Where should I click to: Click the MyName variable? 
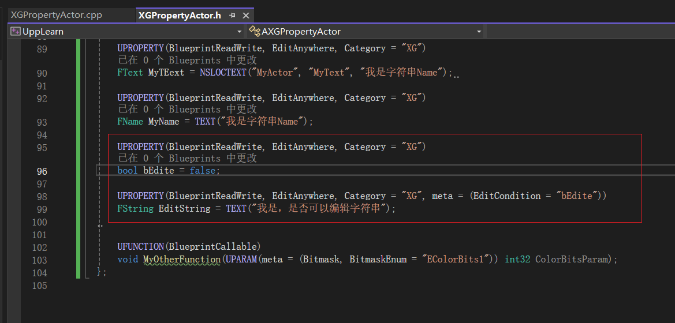(163, 122)
